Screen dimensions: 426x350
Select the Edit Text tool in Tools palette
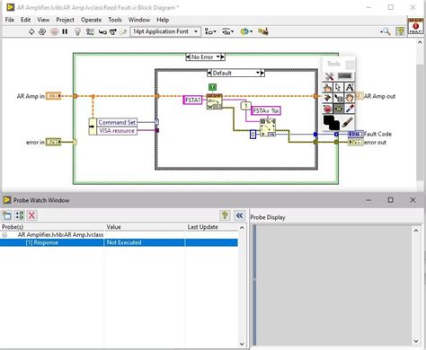tap(350, 87)
